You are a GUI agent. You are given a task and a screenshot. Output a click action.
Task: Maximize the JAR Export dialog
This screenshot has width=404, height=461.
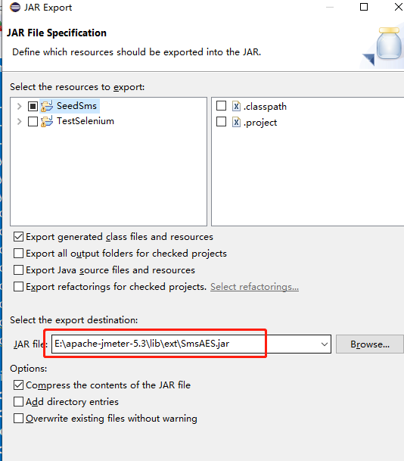click(364, 7)
